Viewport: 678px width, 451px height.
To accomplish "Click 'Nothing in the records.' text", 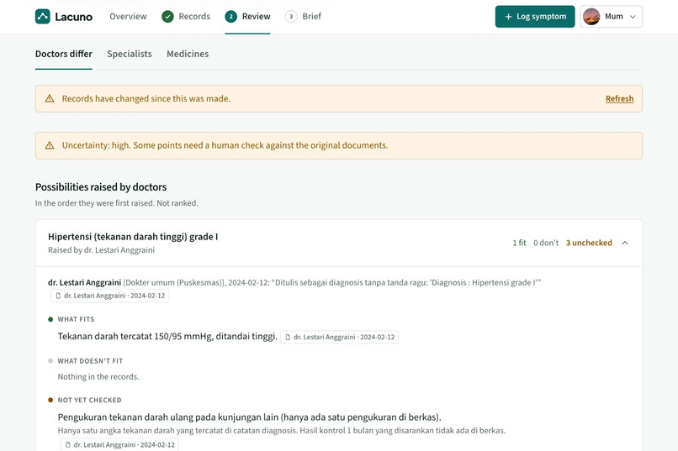I will (x=98, y=377).
